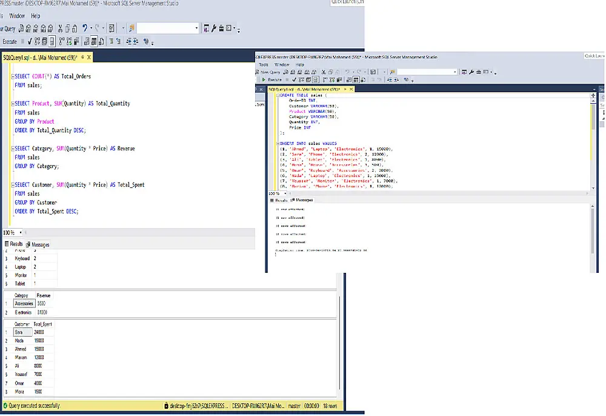Toggle IntelliSense Enabled button in right window

(315, 80)
